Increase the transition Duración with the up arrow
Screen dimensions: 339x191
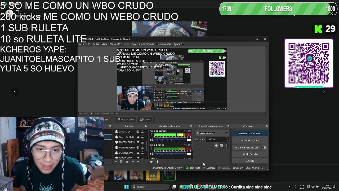click(226, 138)
